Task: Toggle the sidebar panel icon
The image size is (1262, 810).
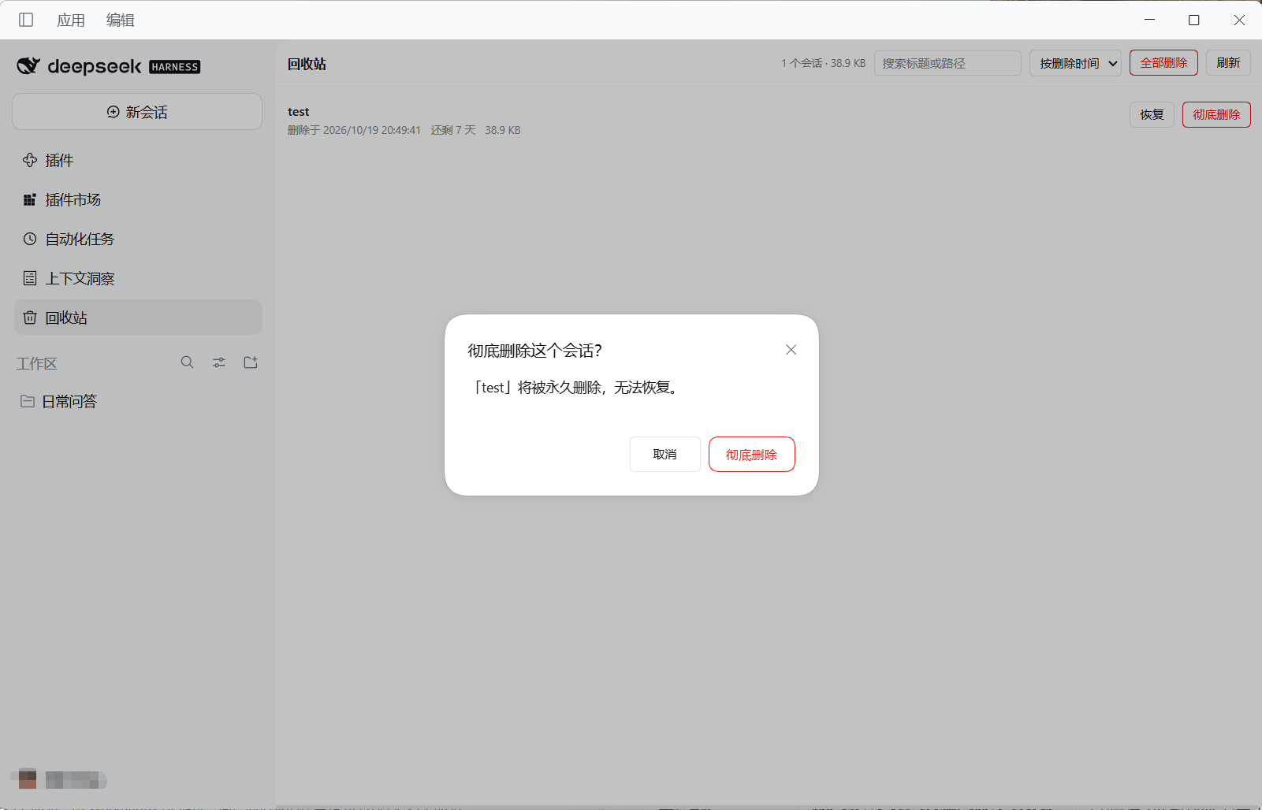Action: point(26,20)
